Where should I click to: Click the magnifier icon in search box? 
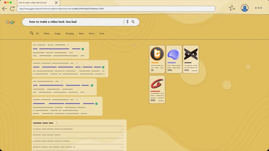coord(133,22)
